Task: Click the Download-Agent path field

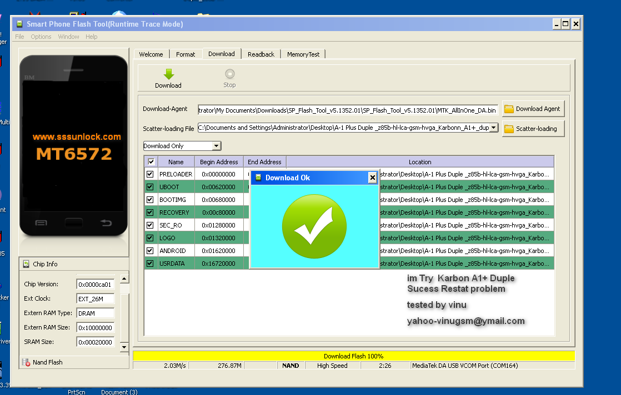Action: click(347, 110)
